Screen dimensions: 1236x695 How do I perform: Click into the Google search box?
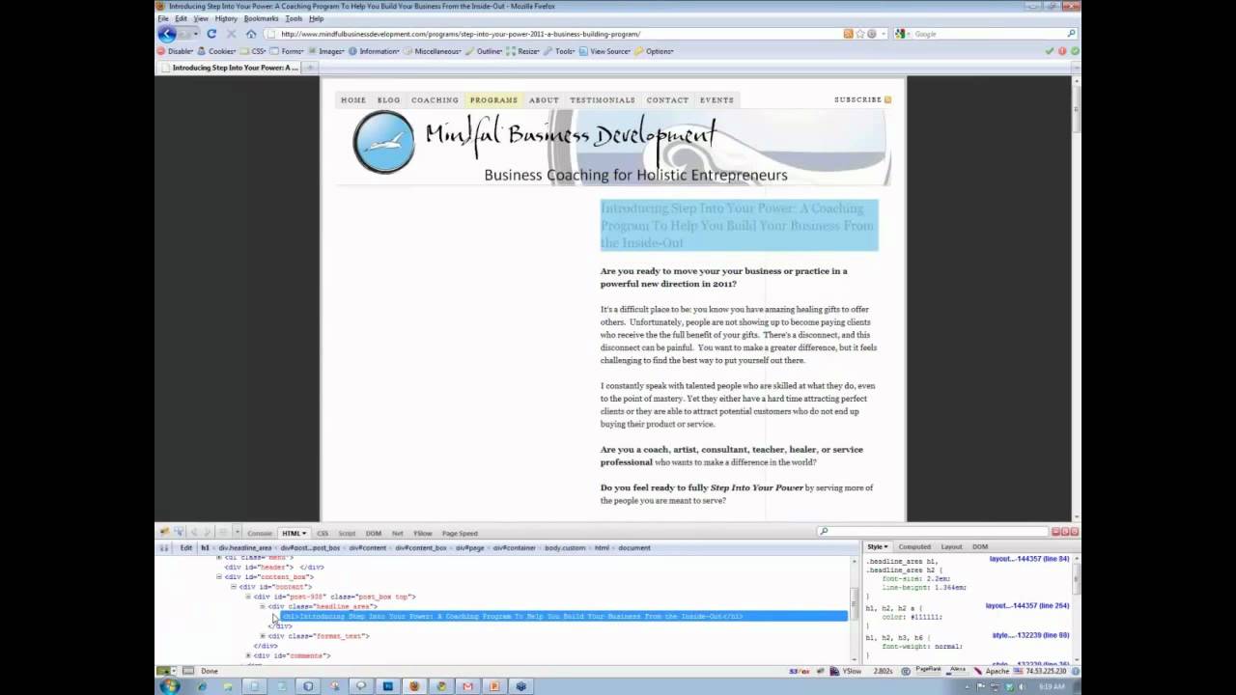(985, 34)
